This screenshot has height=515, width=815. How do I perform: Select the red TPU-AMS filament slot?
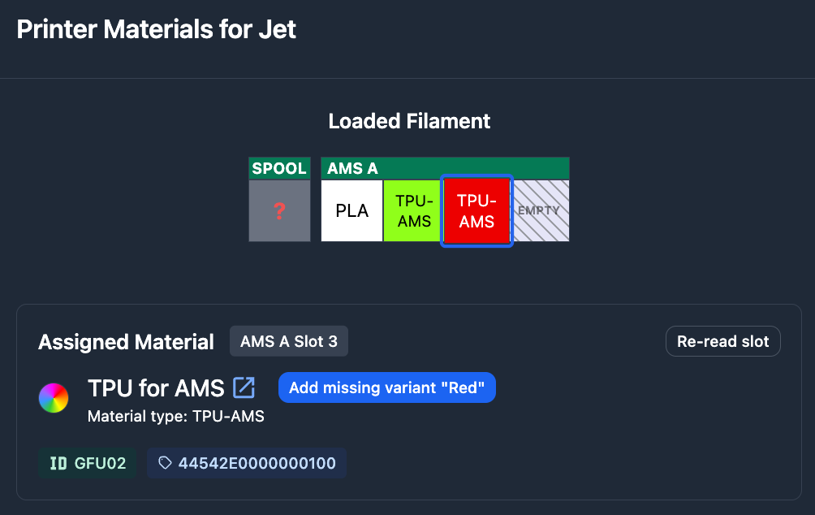pyautogui.click(x=476, y=211)
